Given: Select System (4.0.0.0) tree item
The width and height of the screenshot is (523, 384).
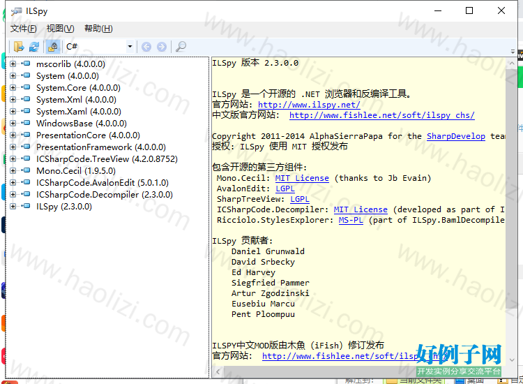Looking at the screenshot, I should click(68, 76).
